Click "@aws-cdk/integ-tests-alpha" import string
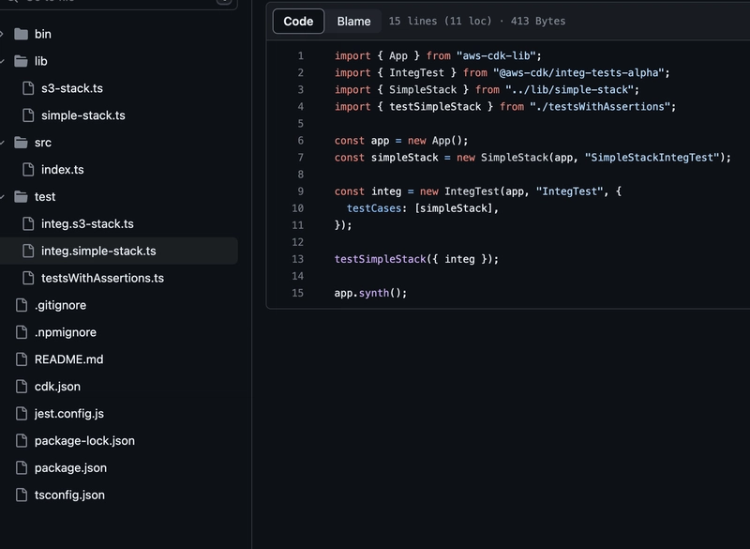 click(578, 73)
